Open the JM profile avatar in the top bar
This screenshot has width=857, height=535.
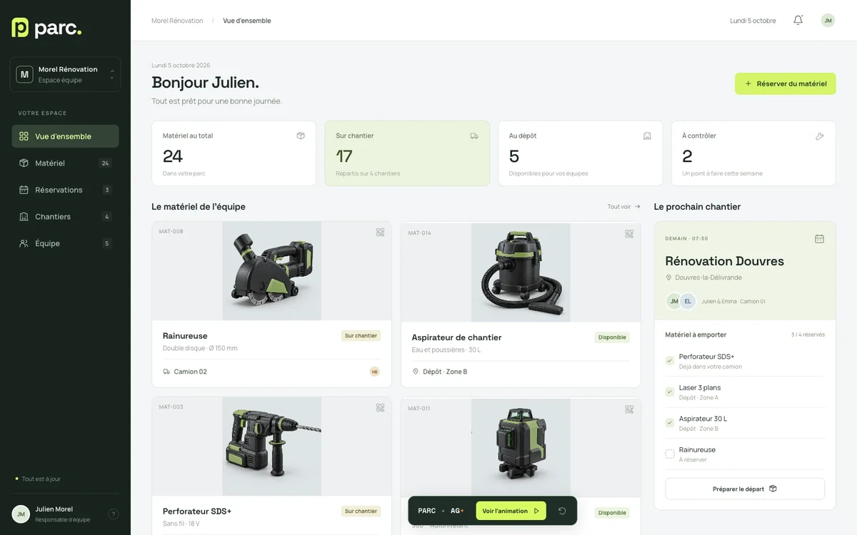[828, 21]
